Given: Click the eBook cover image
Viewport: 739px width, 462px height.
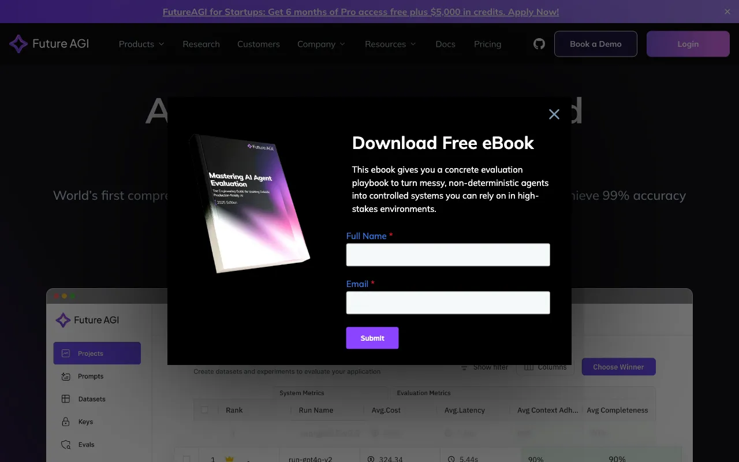Looking at the screenshot, I should pos(249,203).
